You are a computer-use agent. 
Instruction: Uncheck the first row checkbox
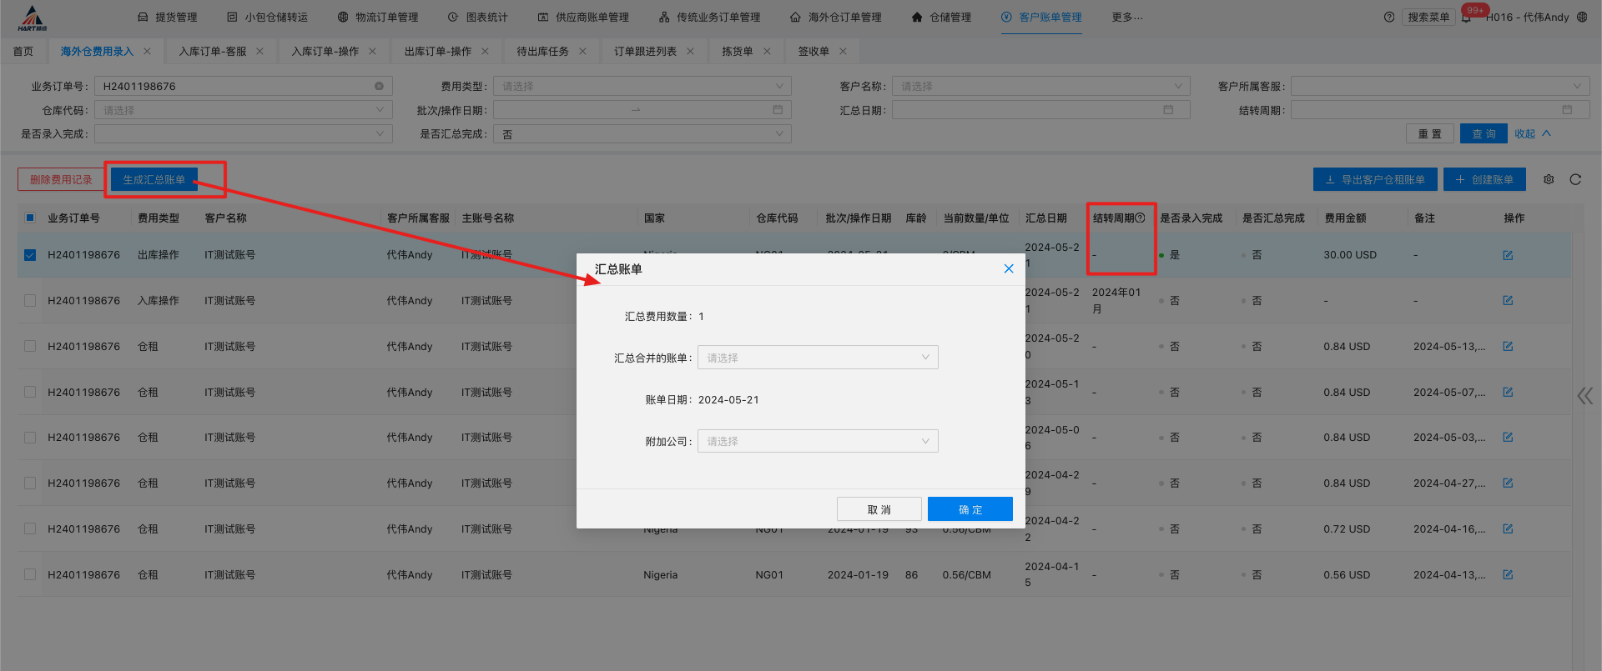(30, 255)
